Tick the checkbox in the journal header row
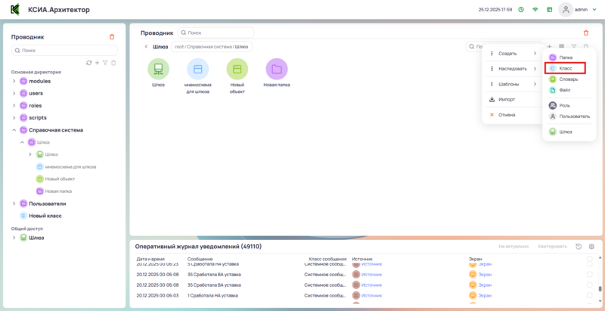Screen dimensions: 605x311 [x=590, y=259]
